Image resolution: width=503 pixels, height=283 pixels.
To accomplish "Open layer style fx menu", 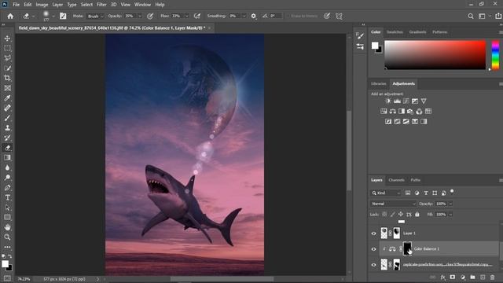I will coord(442,277).
